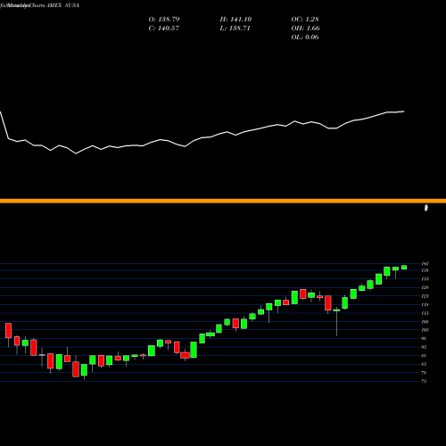Click the 142 price axis label
This screenshot has width=446, height=446.
(425, 264)
